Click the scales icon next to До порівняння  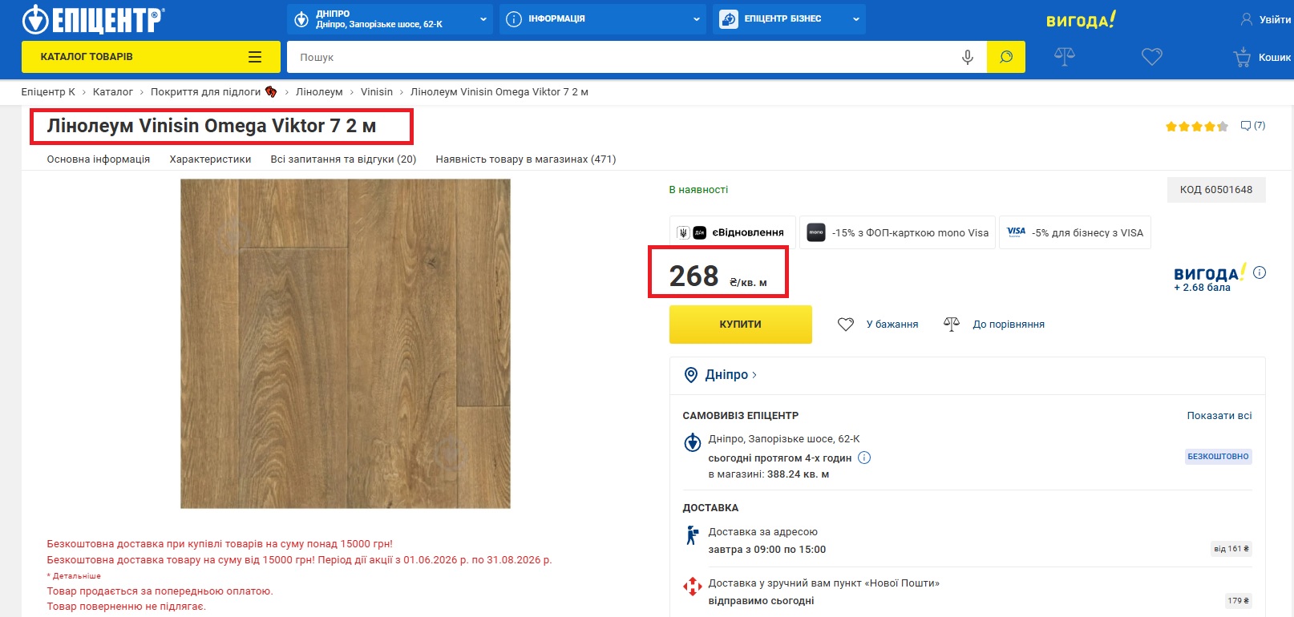click(952, 324)
